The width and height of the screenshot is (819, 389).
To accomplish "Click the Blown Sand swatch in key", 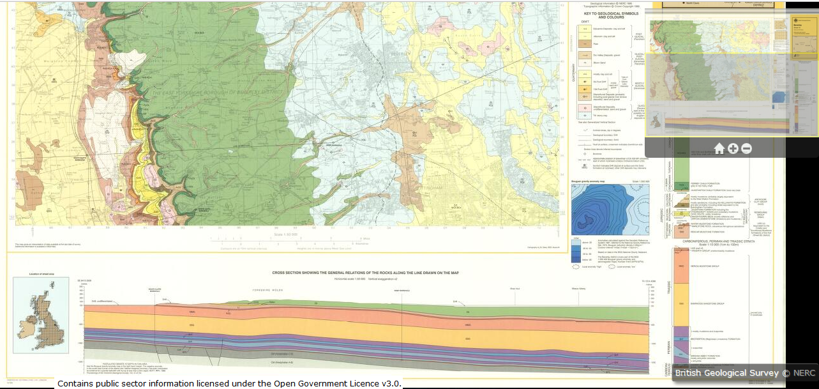I will [584, 63].
